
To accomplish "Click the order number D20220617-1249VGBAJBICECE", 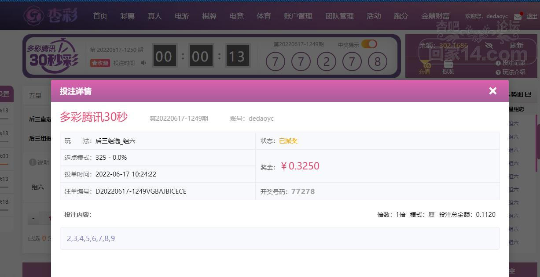I will click(x=141, y=191).
